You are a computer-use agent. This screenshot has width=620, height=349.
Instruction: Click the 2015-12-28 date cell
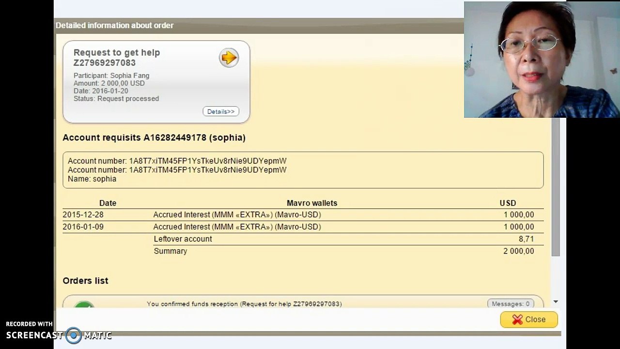[x=83, y=215]
